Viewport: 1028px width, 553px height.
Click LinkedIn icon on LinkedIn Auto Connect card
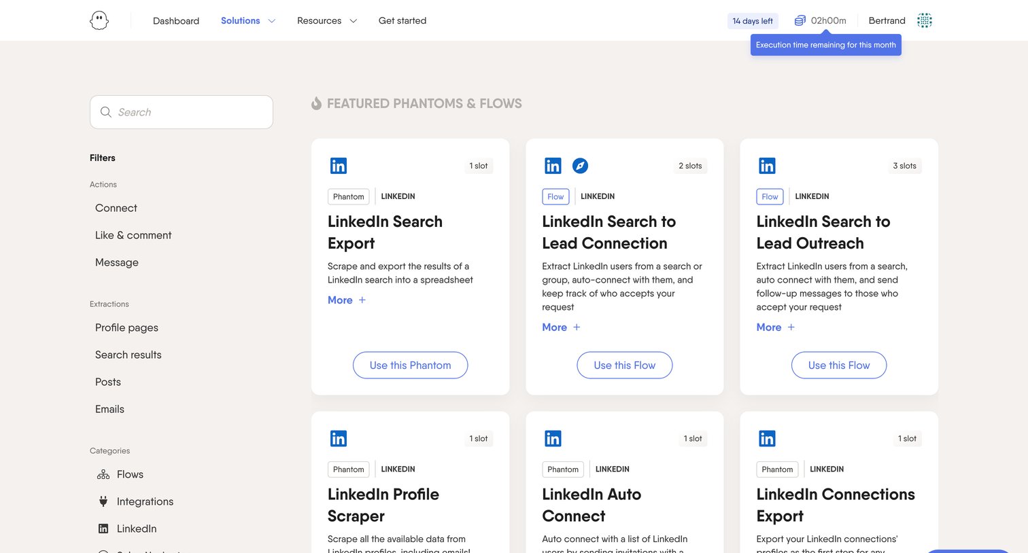pos(553,438)
